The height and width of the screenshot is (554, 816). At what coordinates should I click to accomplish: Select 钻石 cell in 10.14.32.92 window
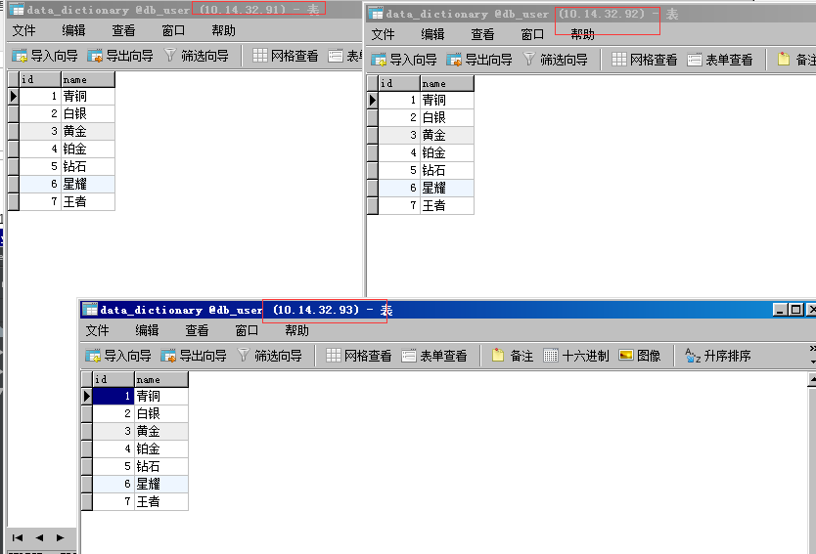447,170
